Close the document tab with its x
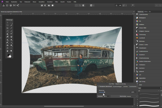 (134, 12)
